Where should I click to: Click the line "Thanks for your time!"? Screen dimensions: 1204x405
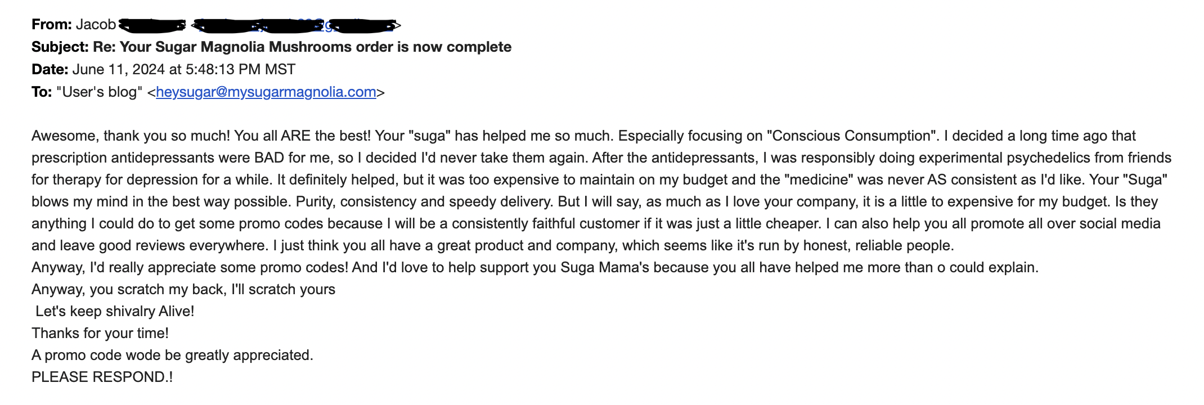100,333
